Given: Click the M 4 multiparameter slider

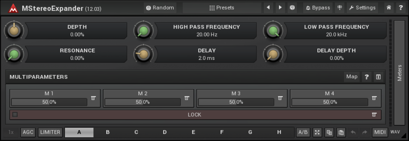Looking at the screenshot, I should point(330,102).
